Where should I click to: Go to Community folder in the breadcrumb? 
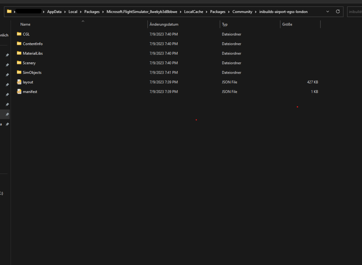[242, 12]
